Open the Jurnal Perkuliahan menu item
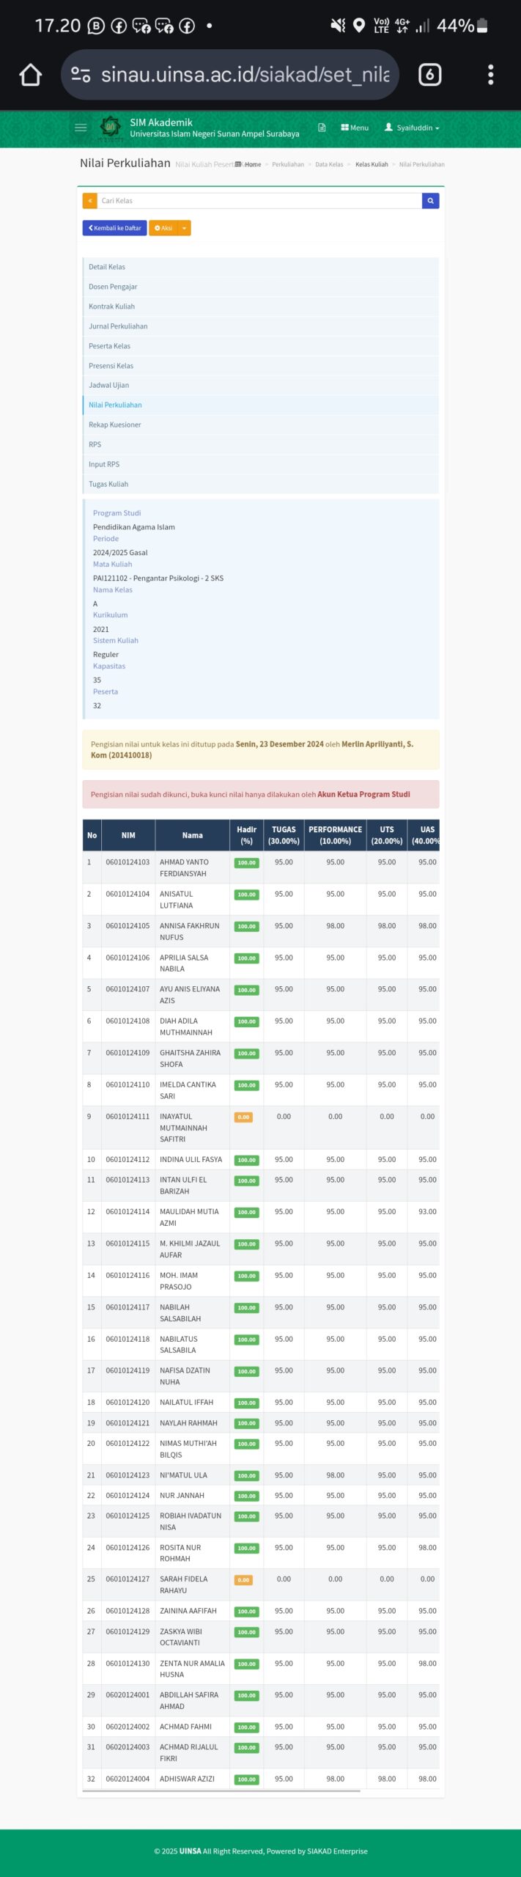 (261, 326)
